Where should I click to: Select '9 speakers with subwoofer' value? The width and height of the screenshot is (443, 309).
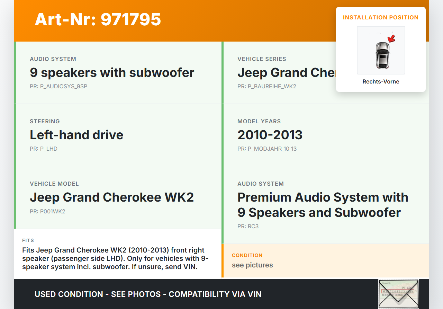[112, 73]
